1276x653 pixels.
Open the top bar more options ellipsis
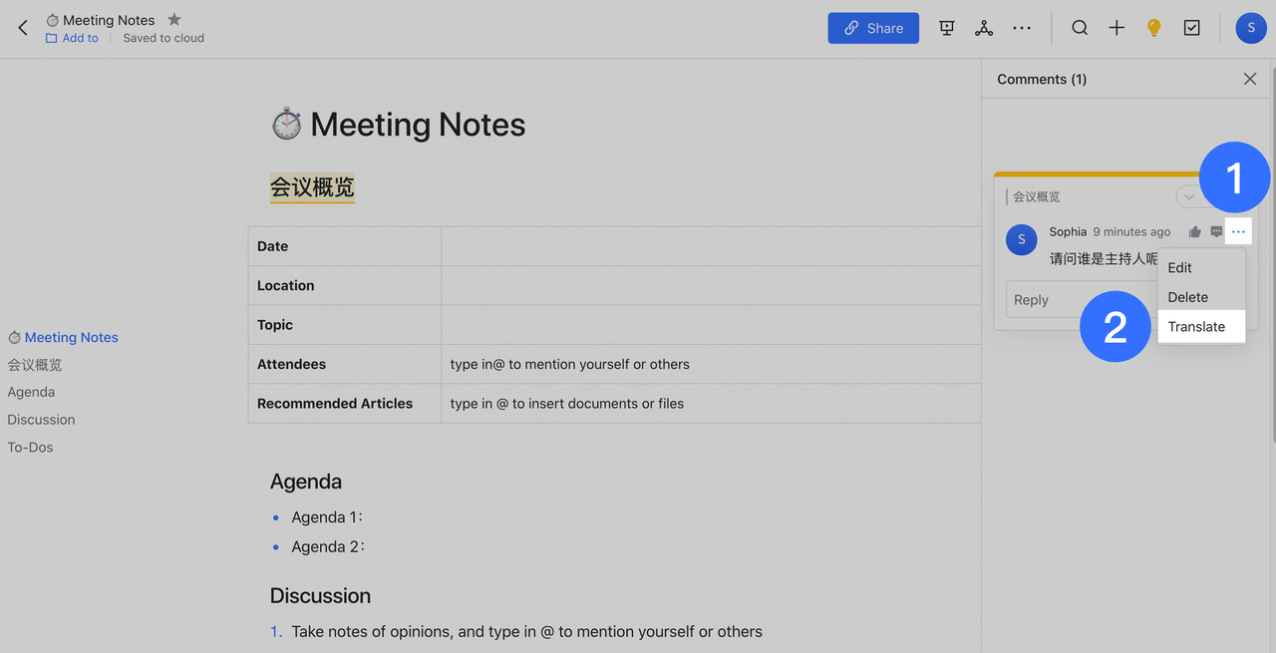coord(1022,28)
